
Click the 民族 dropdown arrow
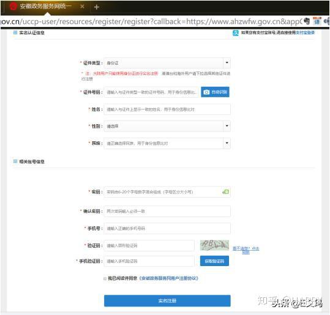(227, 143)
